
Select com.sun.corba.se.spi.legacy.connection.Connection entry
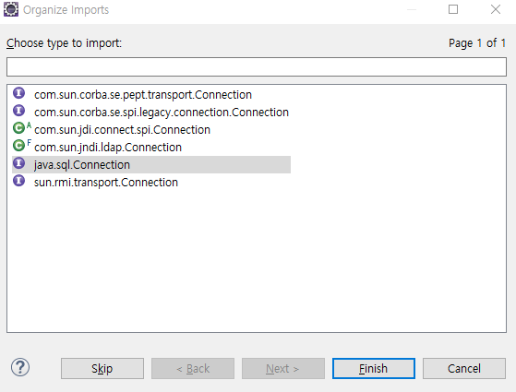[162, 113]
